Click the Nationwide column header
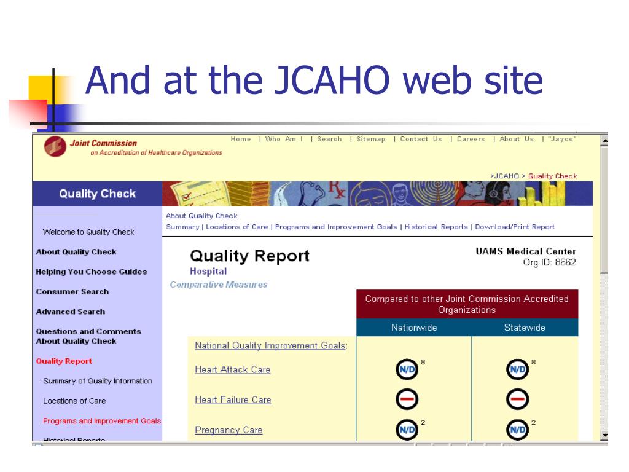629x472 pixels. 414,328
